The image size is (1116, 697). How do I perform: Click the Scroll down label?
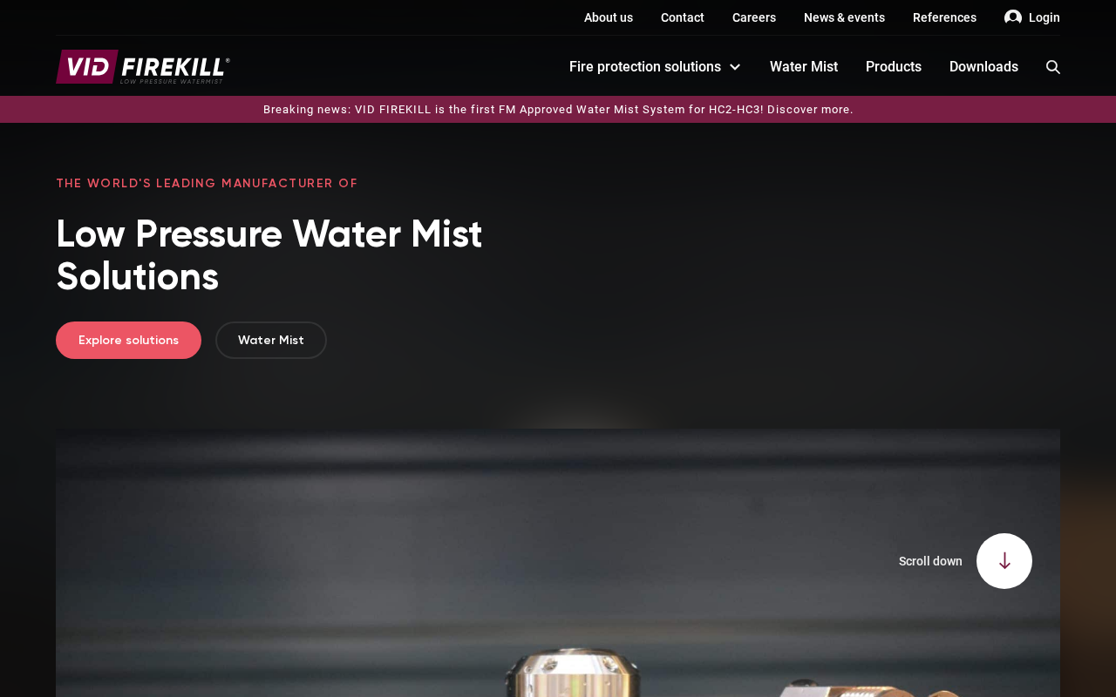[x=930, y=561]
